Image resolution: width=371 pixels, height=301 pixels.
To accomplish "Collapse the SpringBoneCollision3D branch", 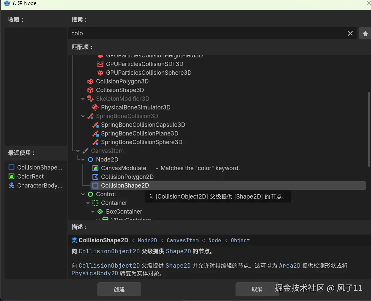I will [x=83, y=116].
